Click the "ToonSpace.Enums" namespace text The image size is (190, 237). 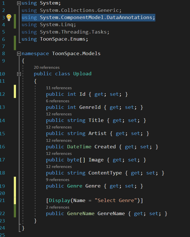click(62, 39)
